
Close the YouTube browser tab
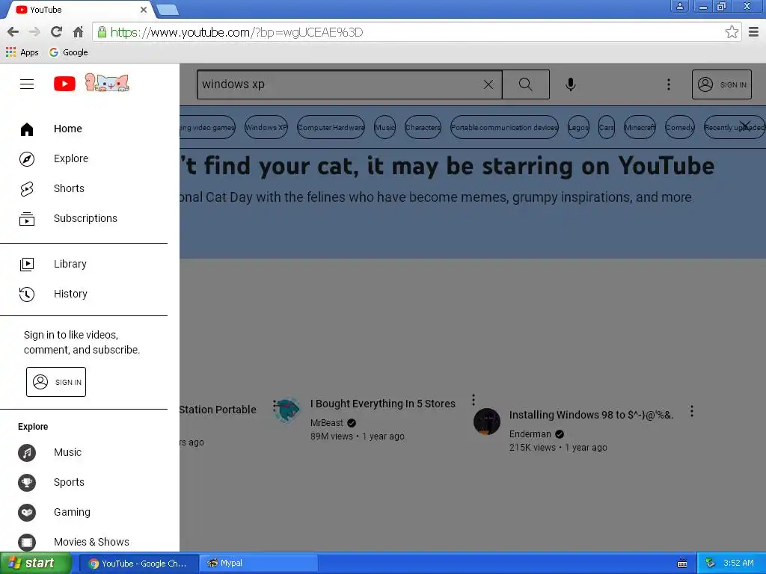click(x=143, y=10)
